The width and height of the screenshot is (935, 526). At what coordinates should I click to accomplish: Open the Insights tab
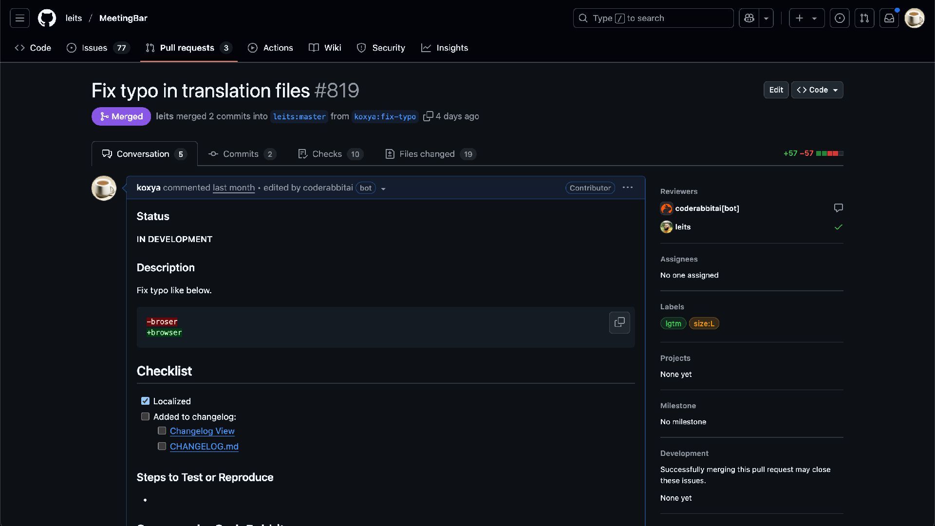coord(445,48)
